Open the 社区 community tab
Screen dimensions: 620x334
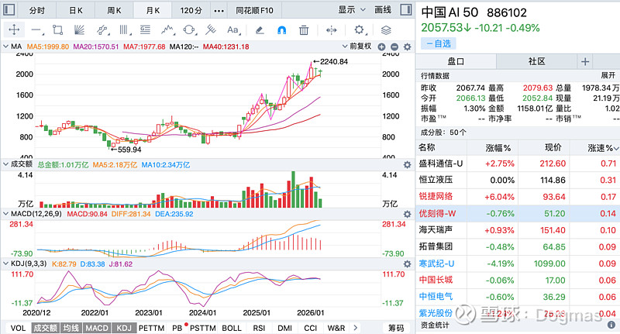[x=536, y=61]
